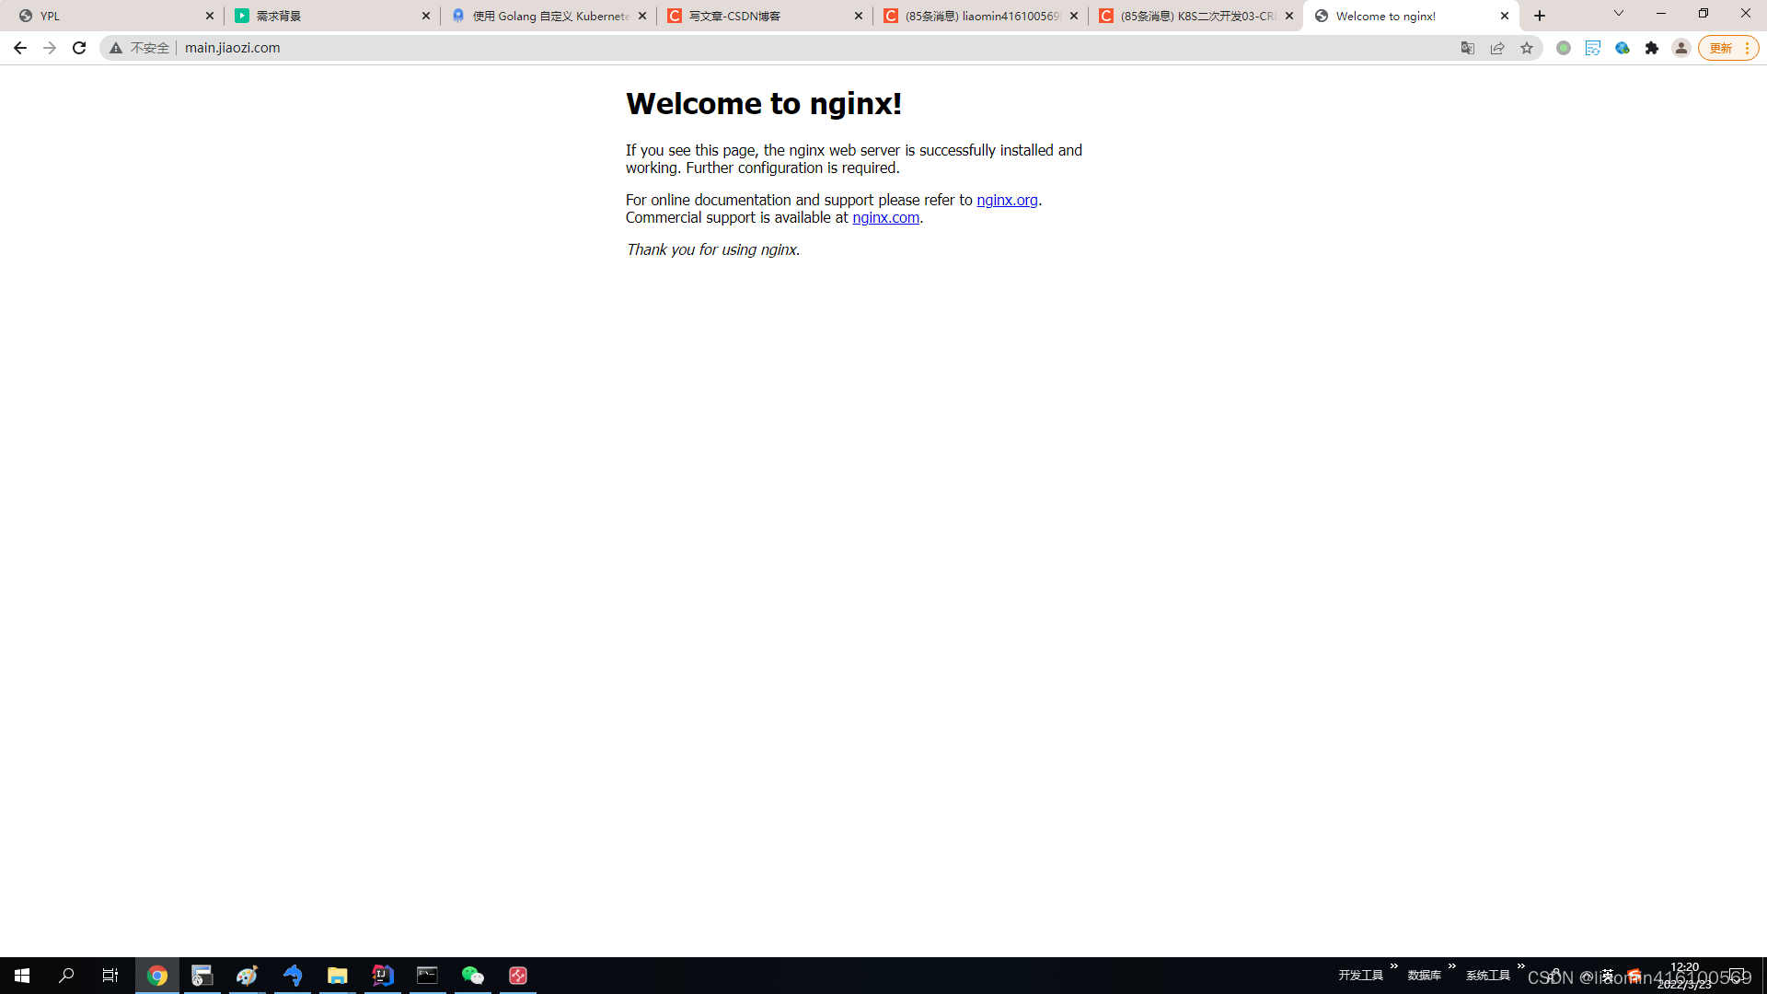Expand the 数据库 taskbar toolbar chevron
Screen dimensions: 1767x994
tap(1452, 966)
